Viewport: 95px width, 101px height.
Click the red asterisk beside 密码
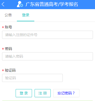pos(3,49)
